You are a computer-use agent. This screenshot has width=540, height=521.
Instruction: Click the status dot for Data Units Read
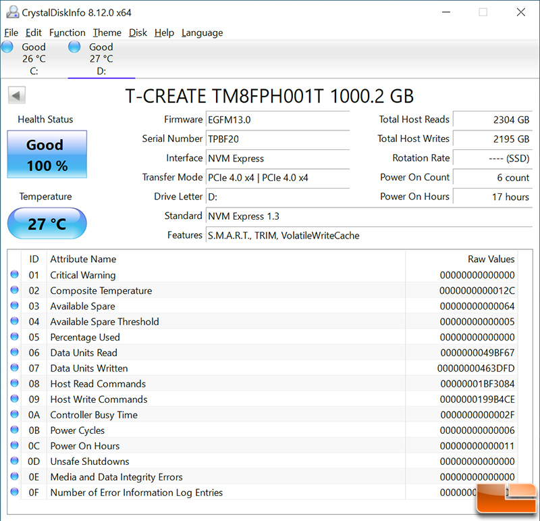point(14,352)
